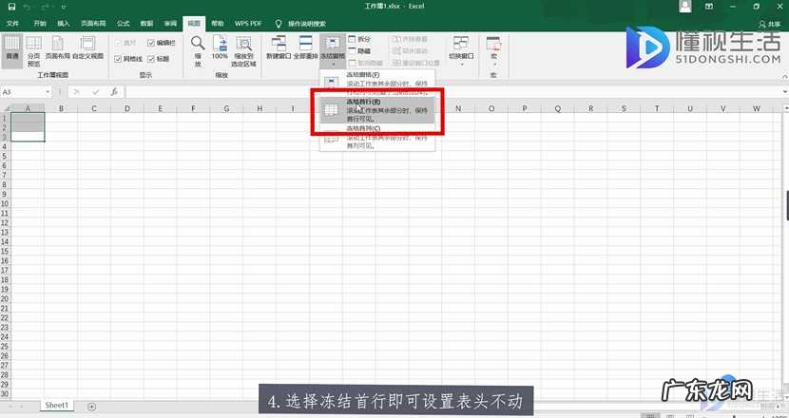
Task: Click the Save icon in quick access toolbar
Action: pyautogui.click(x=11, y=7)
